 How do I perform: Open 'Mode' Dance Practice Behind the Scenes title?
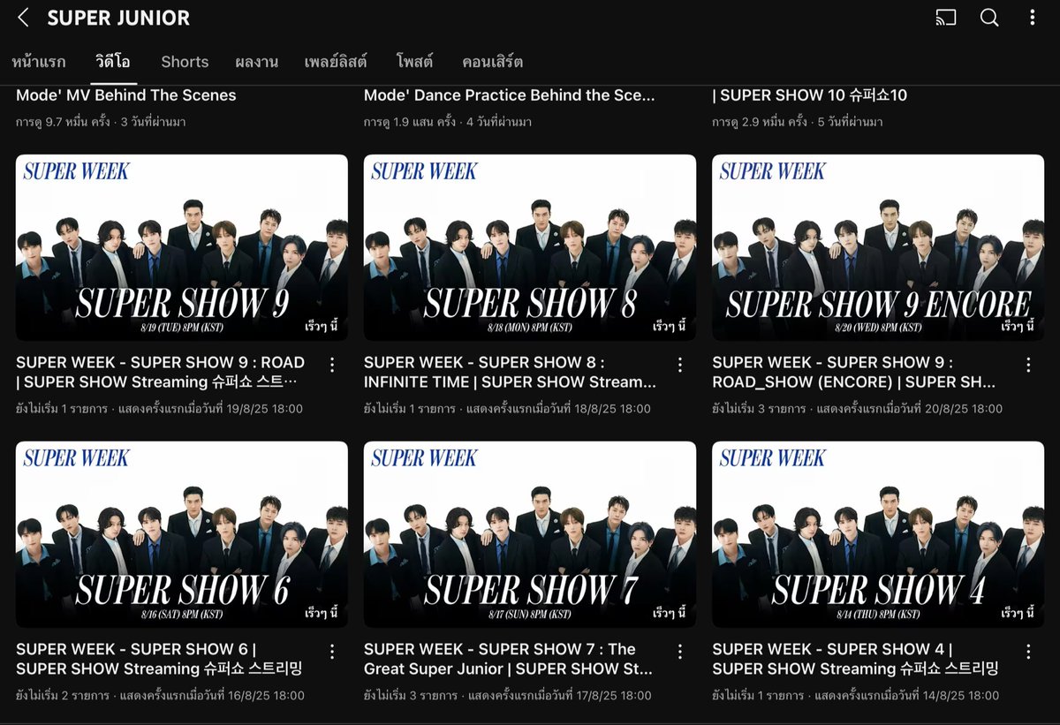(x=510, y=95)
